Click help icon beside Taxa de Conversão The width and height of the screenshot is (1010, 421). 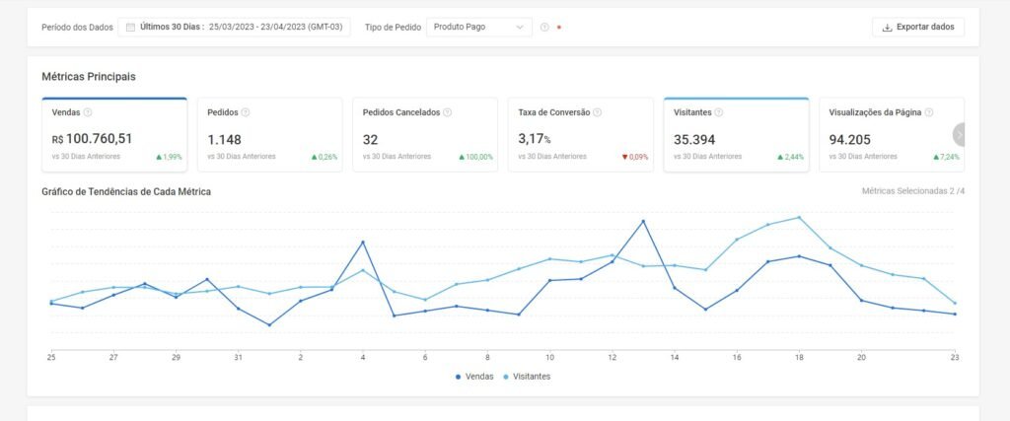pos(599,112)
